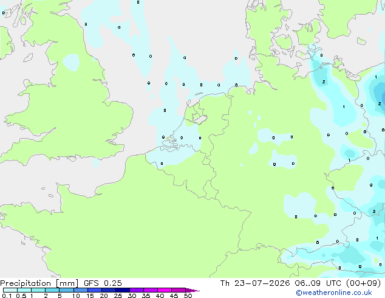Select the 20–25 mm legend color swatch
Viewport: 385px width, 298px height.
coord(109,290)
